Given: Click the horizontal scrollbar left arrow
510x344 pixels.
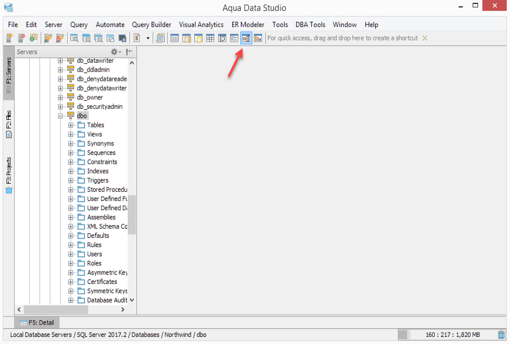Looking at the screenshot, I should point(19,309).
